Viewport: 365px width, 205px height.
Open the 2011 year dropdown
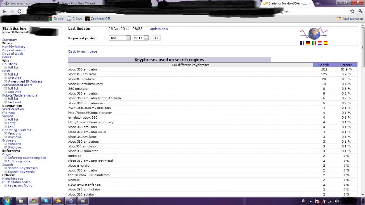(140, 38)
